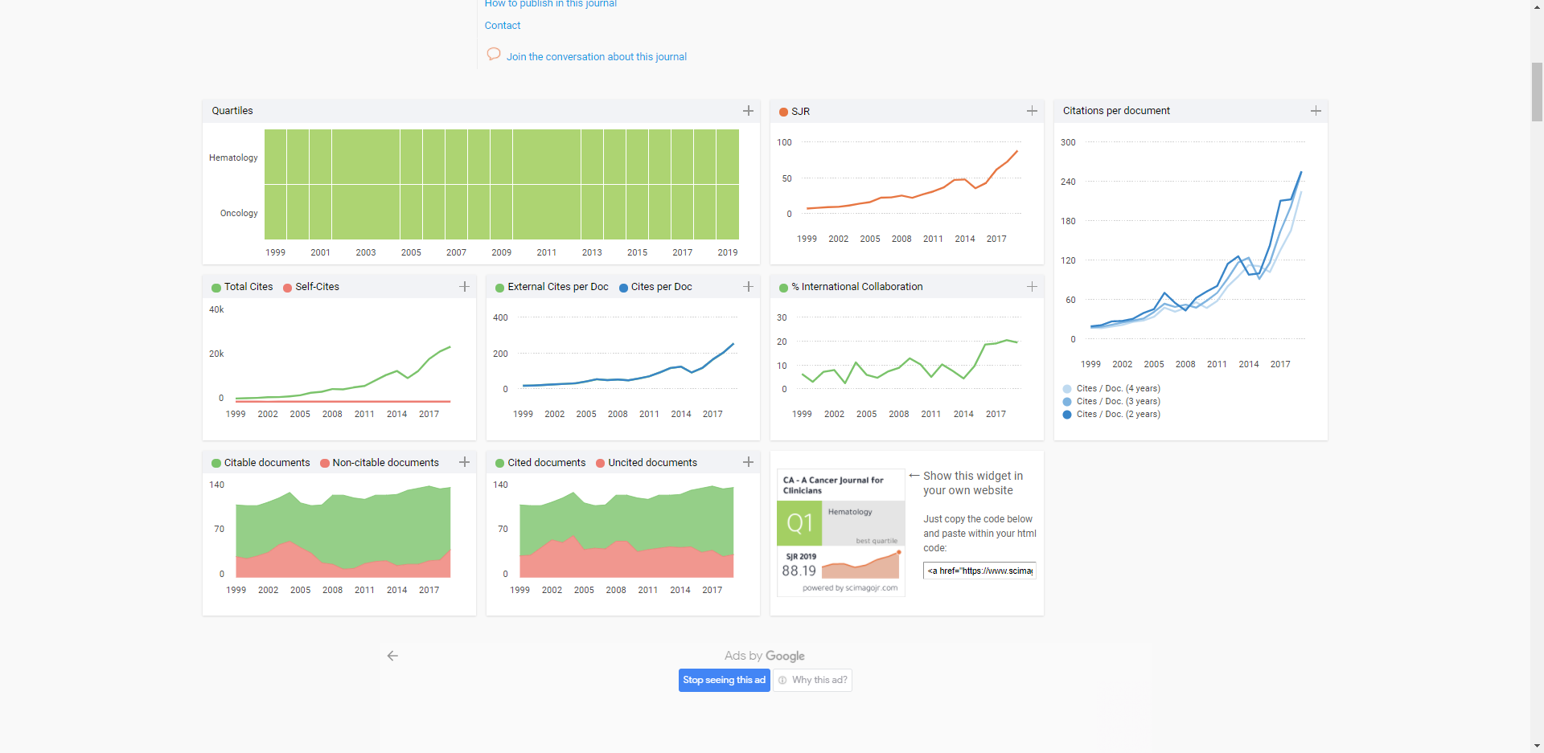Click the Hematology row label in Quartiles

[x=233, y=158]
